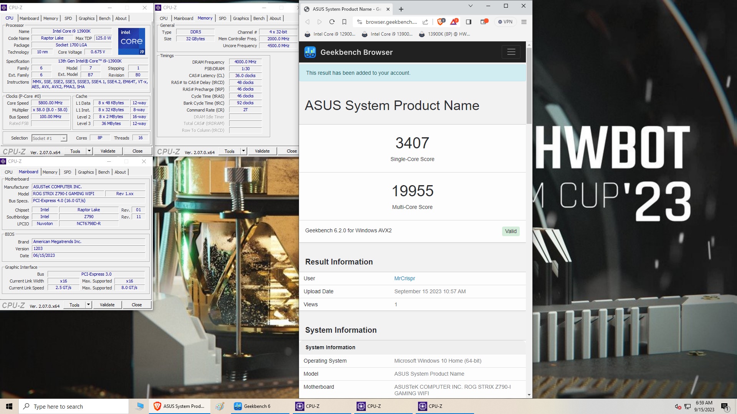The image size is (737, 414).
Task: Click the Brave Rewards triangle icon
Action: 454,21
